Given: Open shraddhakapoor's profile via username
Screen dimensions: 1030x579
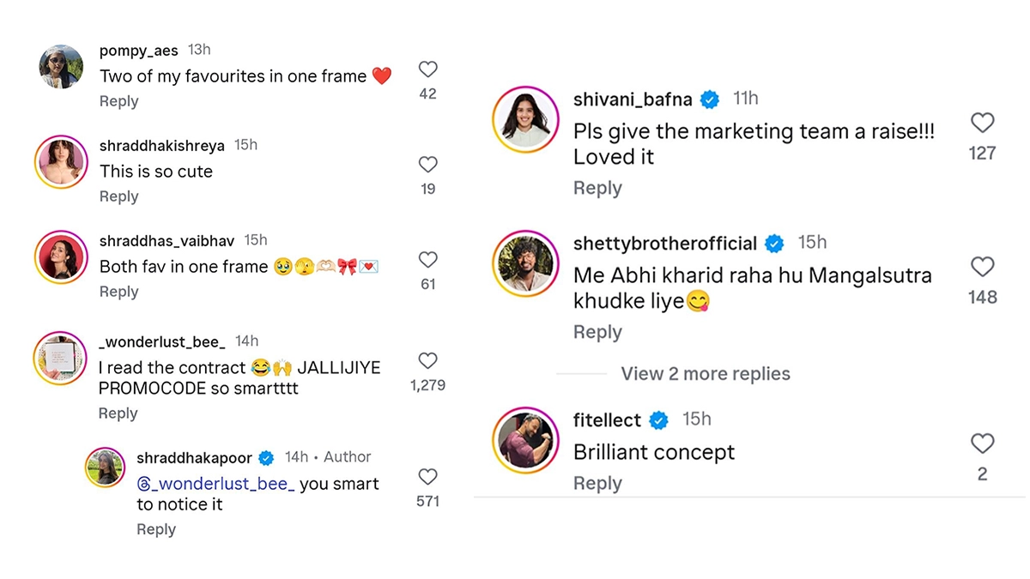Looking at the screenshot, I should pos(194,457).
